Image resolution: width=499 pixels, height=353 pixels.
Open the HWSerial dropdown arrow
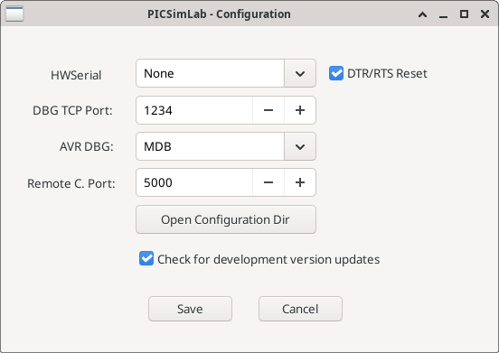click(300, 73)
